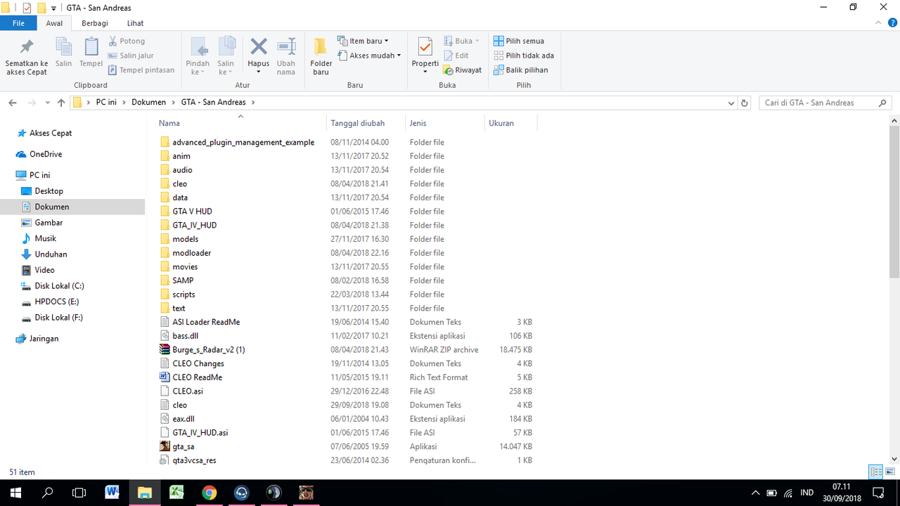Open the File menu tab
Viewport: 900px width, 506px height.
(18, 23)
